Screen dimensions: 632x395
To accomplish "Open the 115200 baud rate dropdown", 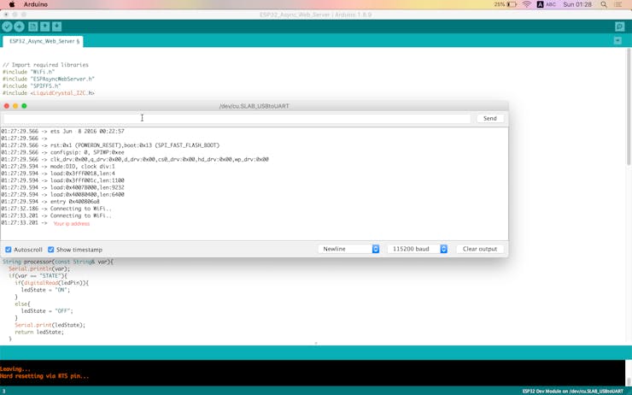I will pos(417,249).
